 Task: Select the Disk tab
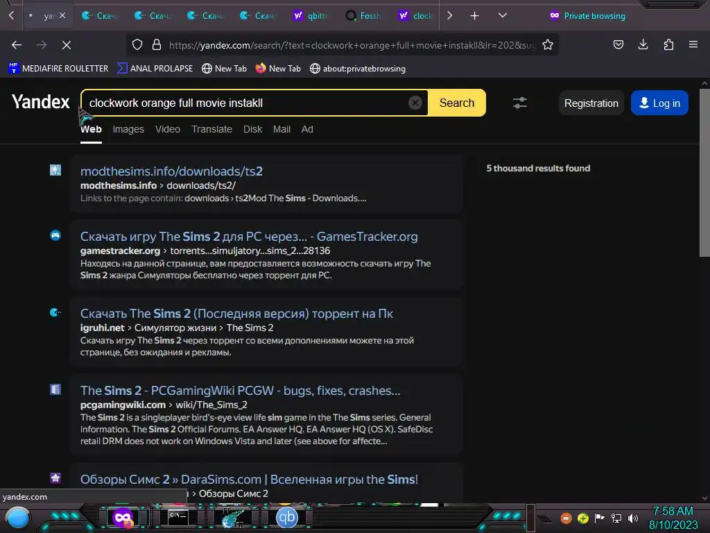(252, 130)
